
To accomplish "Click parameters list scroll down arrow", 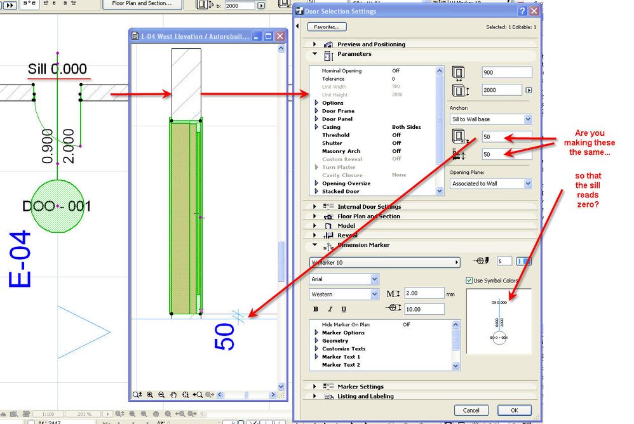I will (x=440, y=192).
